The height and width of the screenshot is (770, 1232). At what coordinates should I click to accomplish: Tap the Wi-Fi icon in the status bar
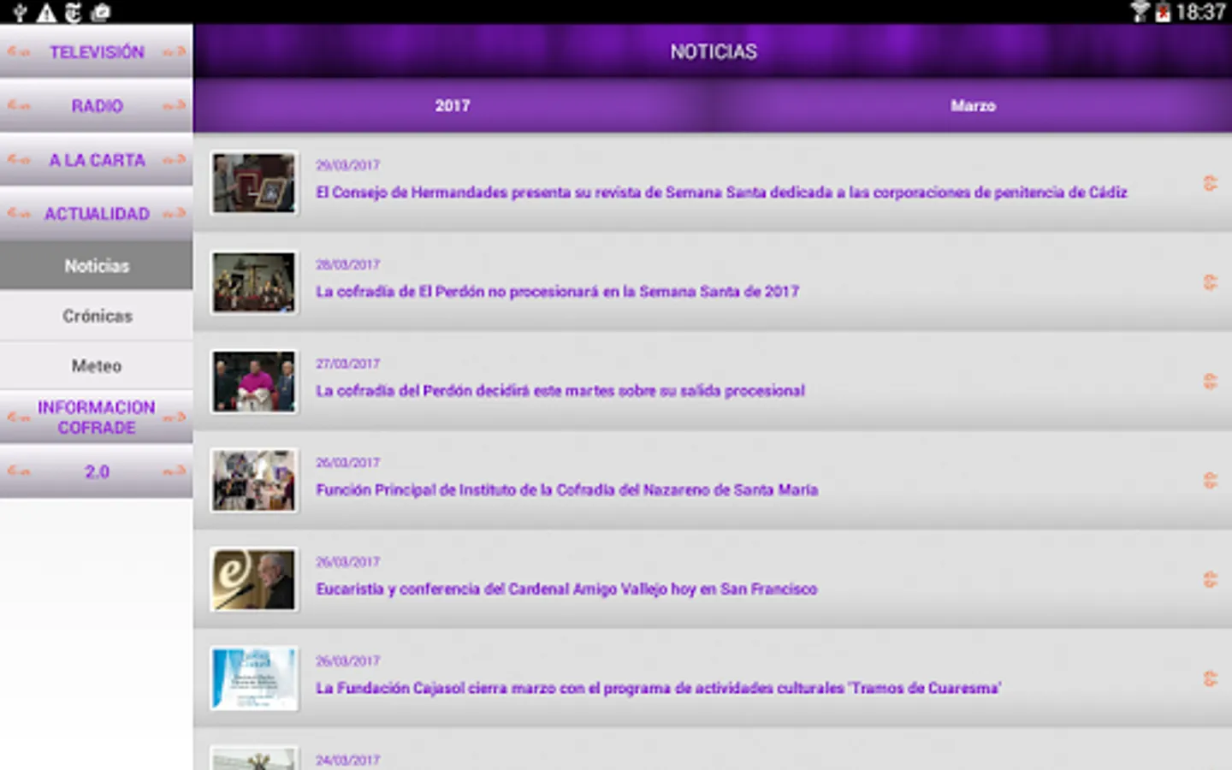coord(1140,12)
